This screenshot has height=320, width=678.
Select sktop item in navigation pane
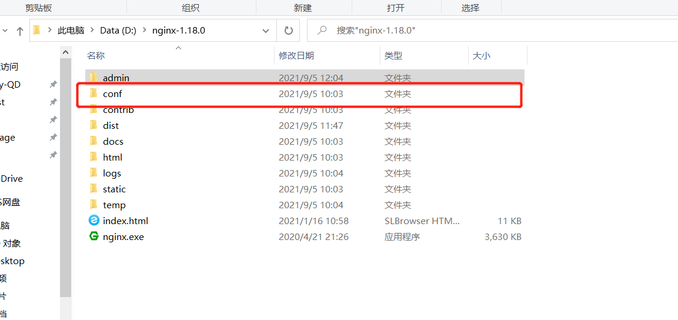click(12, 261)
